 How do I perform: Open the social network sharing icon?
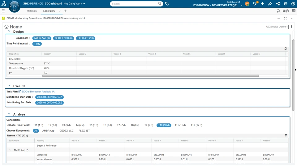click(x=278, y=4)
